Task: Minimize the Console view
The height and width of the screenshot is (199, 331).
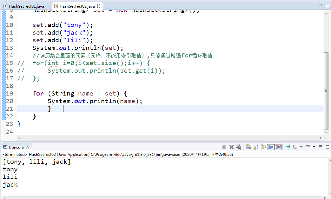Action: pyautogui.click(x=321, y=147)
